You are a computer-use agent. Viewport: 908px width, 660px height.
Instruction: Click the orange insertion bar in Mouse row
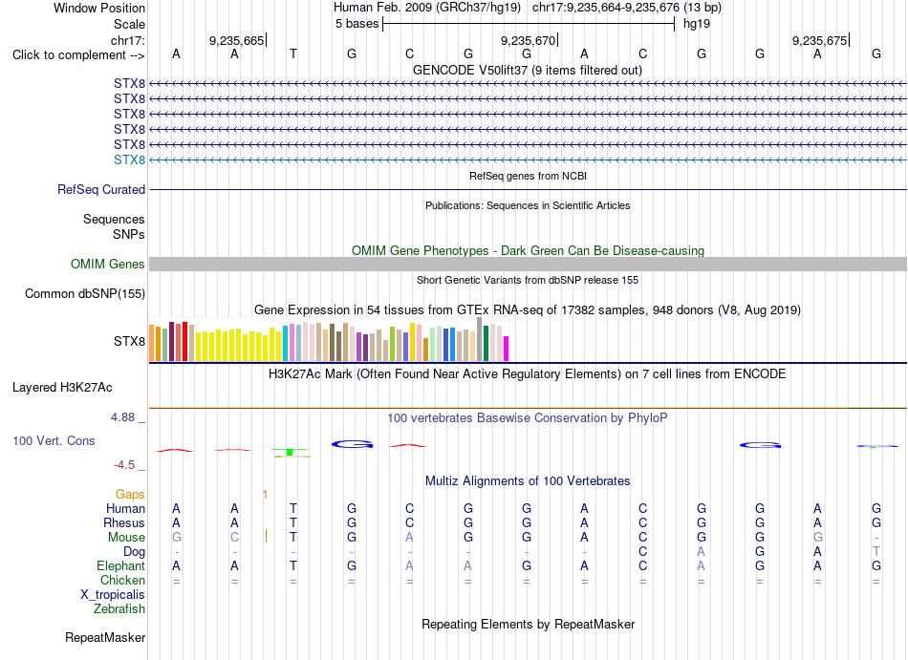pos(266,536)
